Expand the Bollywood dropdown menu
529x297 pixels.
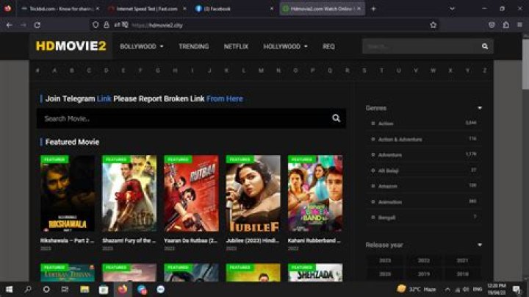[141, 46]
